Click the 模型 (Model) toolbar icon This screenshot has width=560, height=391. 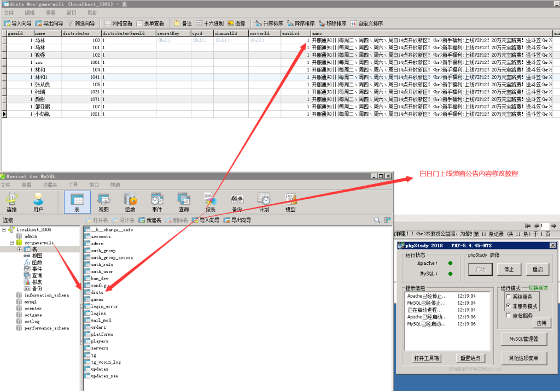(290, 202)
